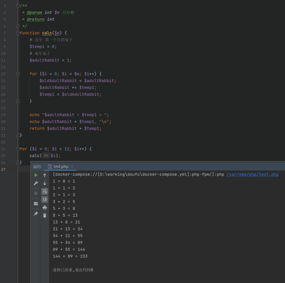Print console output with the printer icon
285x283 pixels.
(45, 207)
